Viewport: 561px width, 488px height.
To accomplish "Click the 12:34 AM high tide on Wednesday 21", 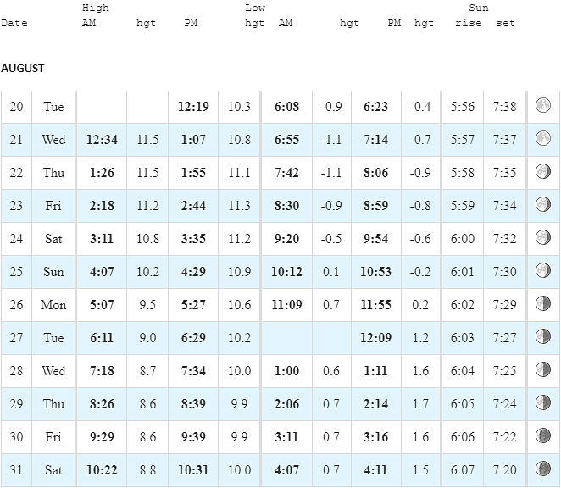I will click(x=102, y=140).
